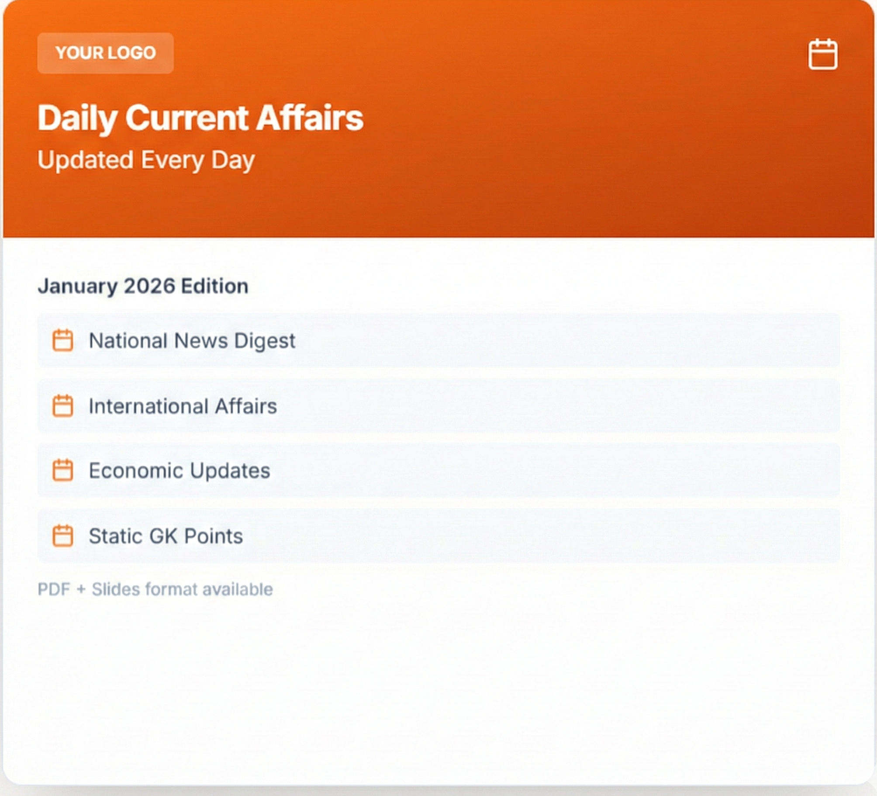Click the word Digest in first row
This screenshot has height=796, width=877.
pos(265,341)
